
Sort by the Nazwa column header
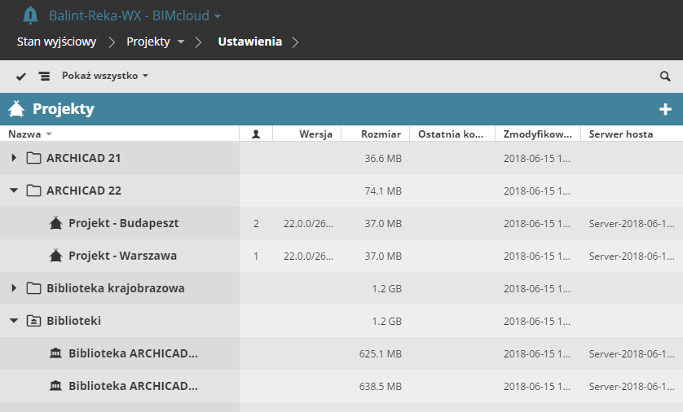[24, 134]
